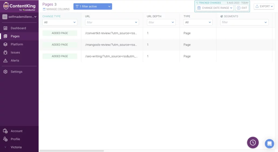Open the Account icon in sidebar
The image size is (278, 152).
(x=5, y=131)
